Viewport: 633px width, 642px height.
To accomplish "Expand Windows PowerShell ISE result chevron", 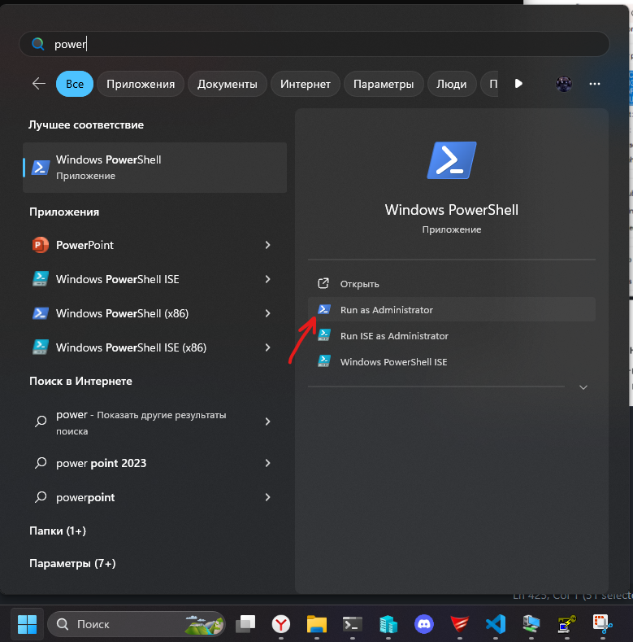I will coord(267,279).
